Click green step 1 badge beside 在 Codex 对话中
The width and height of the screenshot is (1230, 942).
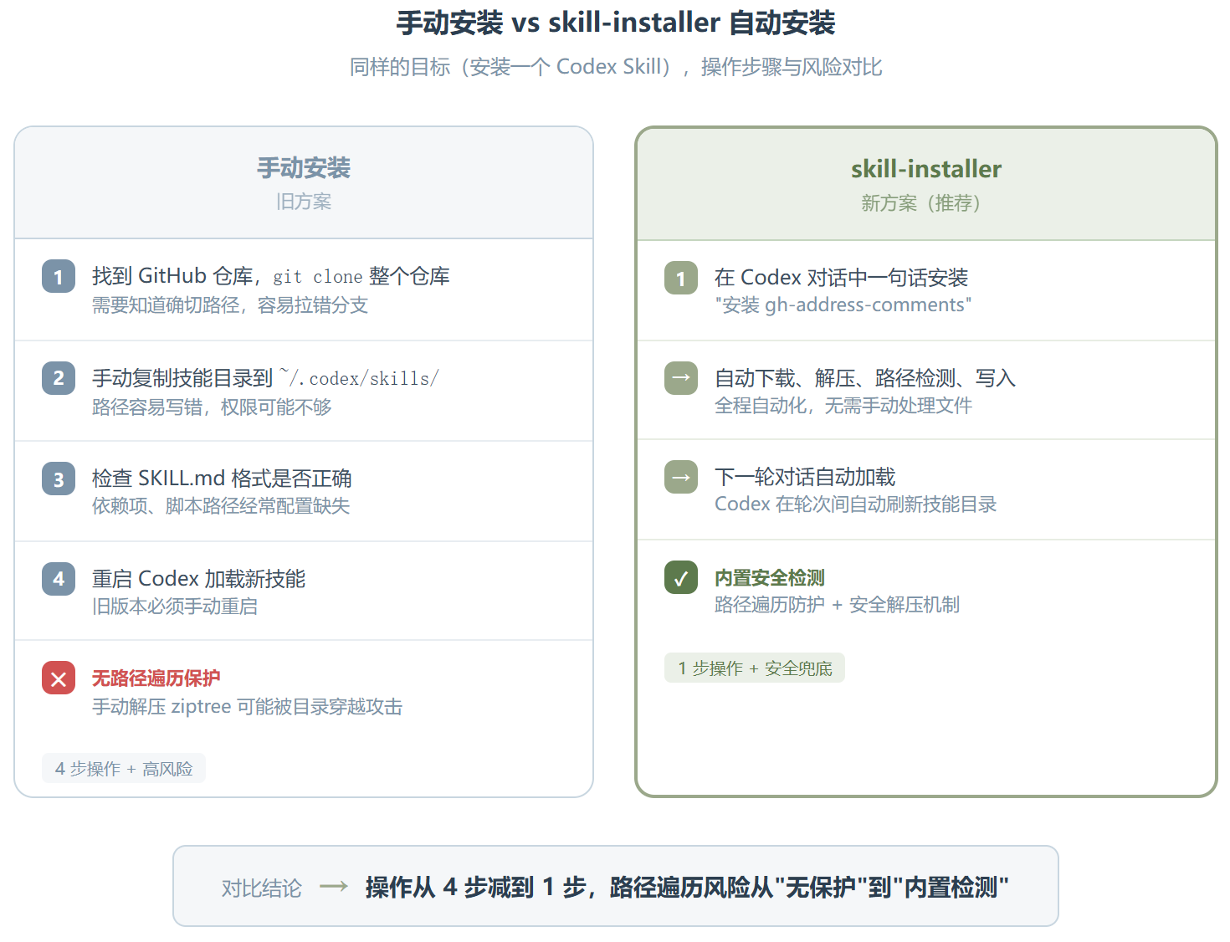pos(681,279)
